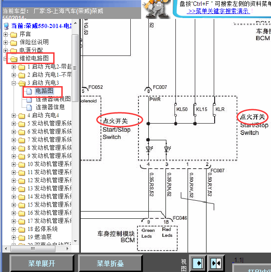Expand the 19 燃油泵 node

point(14,237)
